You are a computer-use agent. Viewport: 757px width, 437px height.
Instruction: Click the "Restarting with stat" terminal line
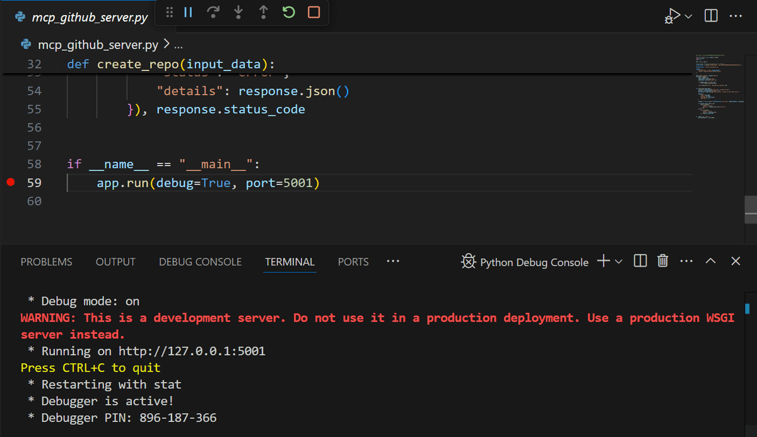tap(105, 384)
